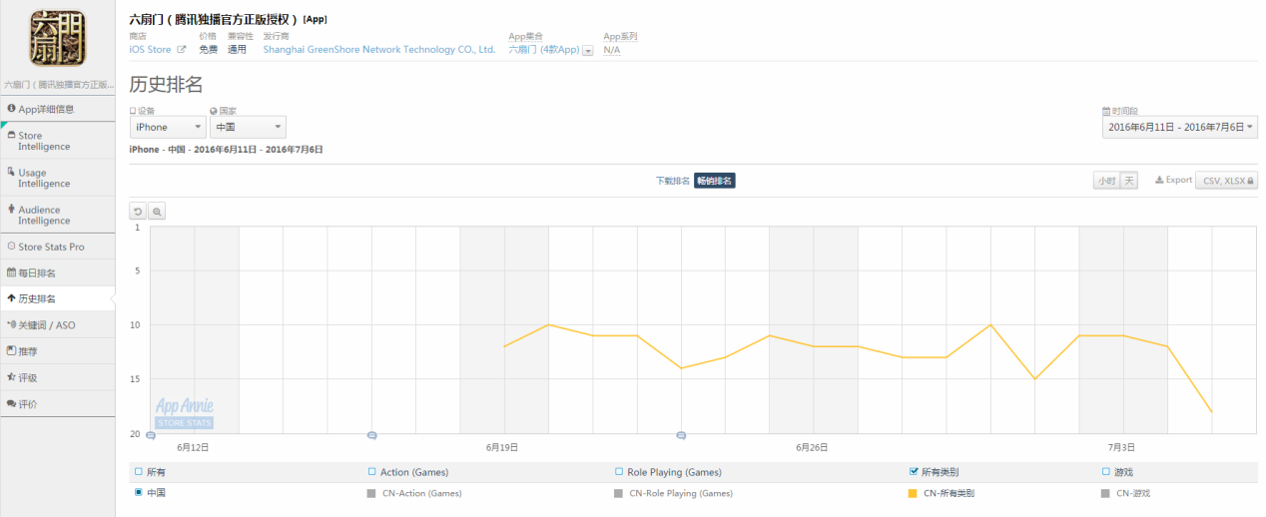
Task: Click the gray CN-游戏 legend swatch
Action: pos(1106,493)
